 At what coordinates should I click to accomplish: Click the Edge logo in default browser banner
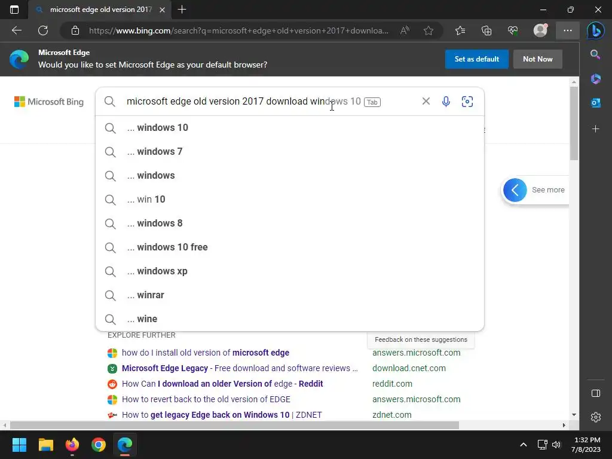pyautogui.click(x=19, y=59)
